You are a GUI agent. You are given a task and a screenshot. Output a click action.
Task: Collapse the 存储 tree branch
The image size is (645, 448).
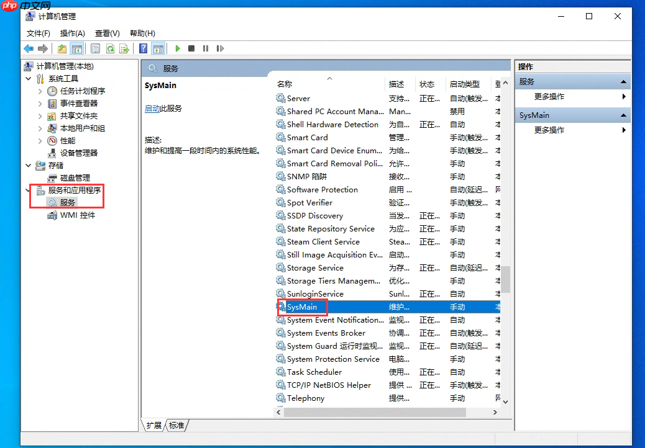click(27, 165)
